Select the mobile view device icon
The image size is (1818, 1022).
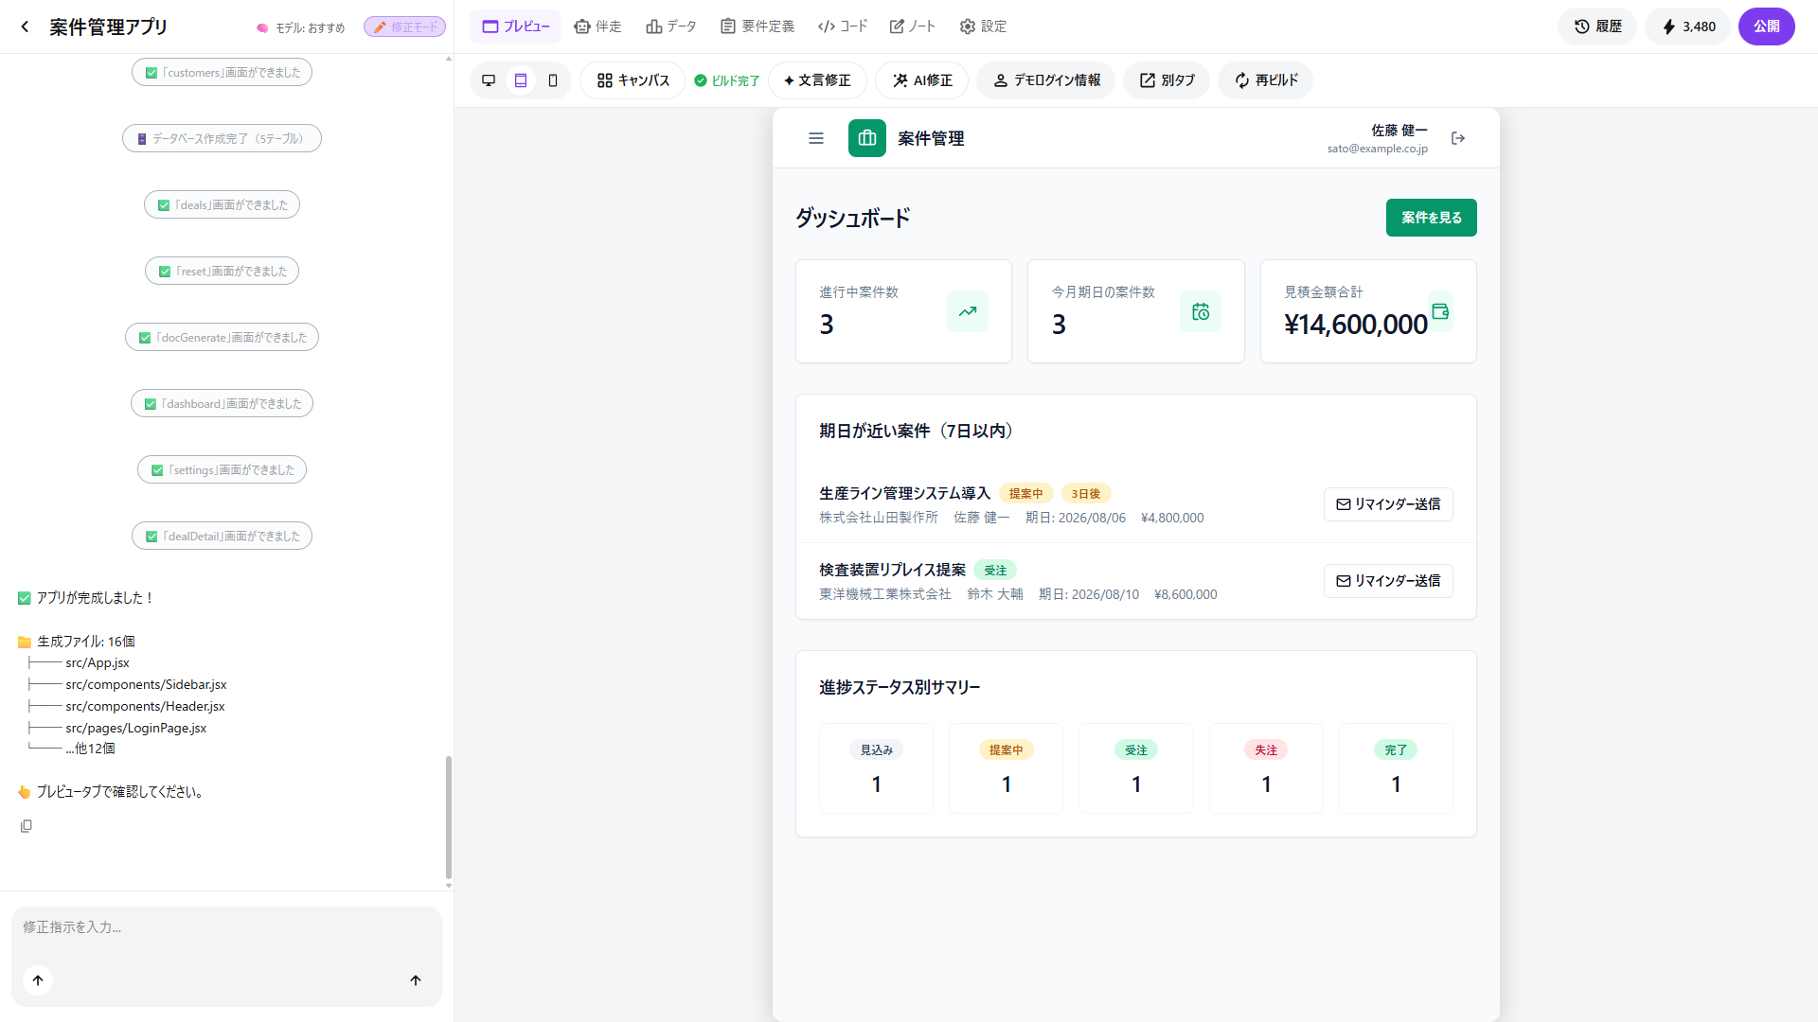(x=553, y=80)
